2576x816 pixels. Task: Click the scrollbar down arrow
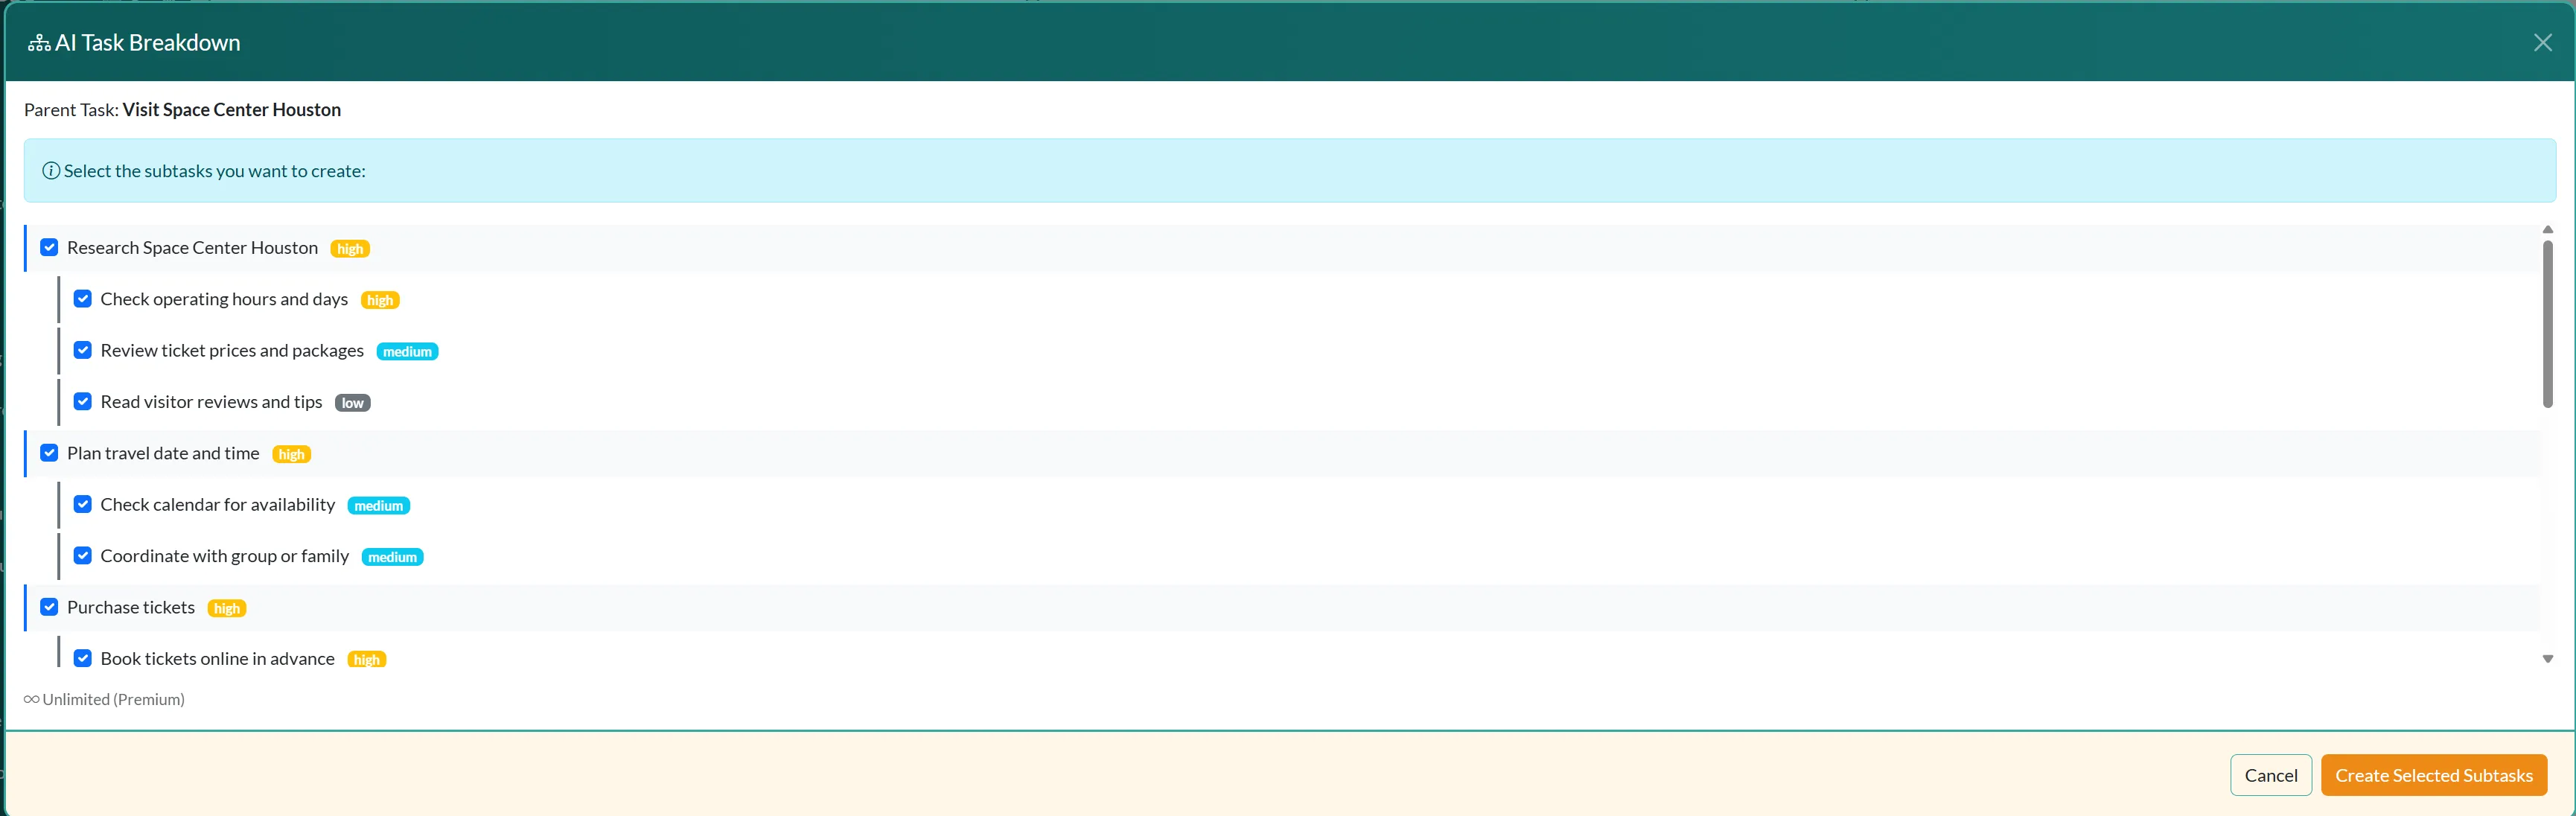pyautogui.click(x=2548, y=658)
